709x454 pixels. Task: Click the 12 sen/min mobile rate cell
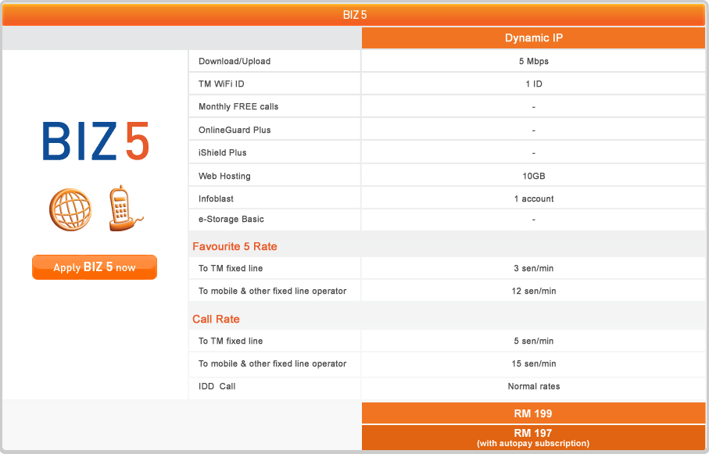pyautogui.click(x=533, y=289)
